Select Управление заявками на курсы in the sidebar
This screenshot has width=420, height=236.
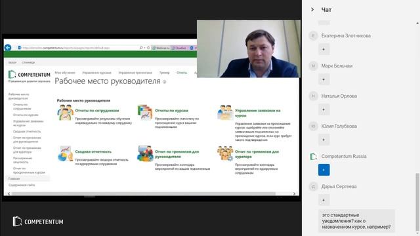[x=28, y=123]
